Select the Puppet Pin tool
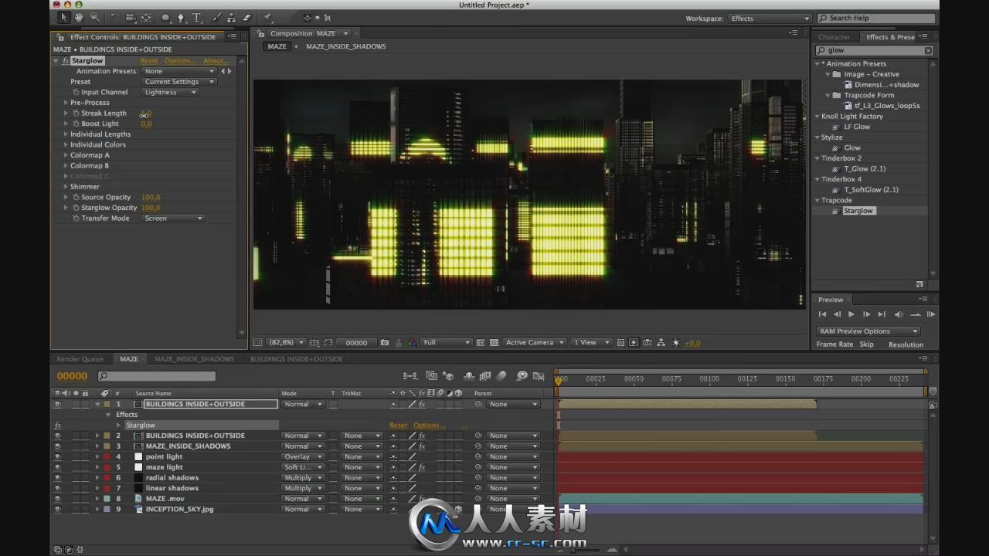Image resolution: width=989 pixels, height=556 pixels. [267, 17]
